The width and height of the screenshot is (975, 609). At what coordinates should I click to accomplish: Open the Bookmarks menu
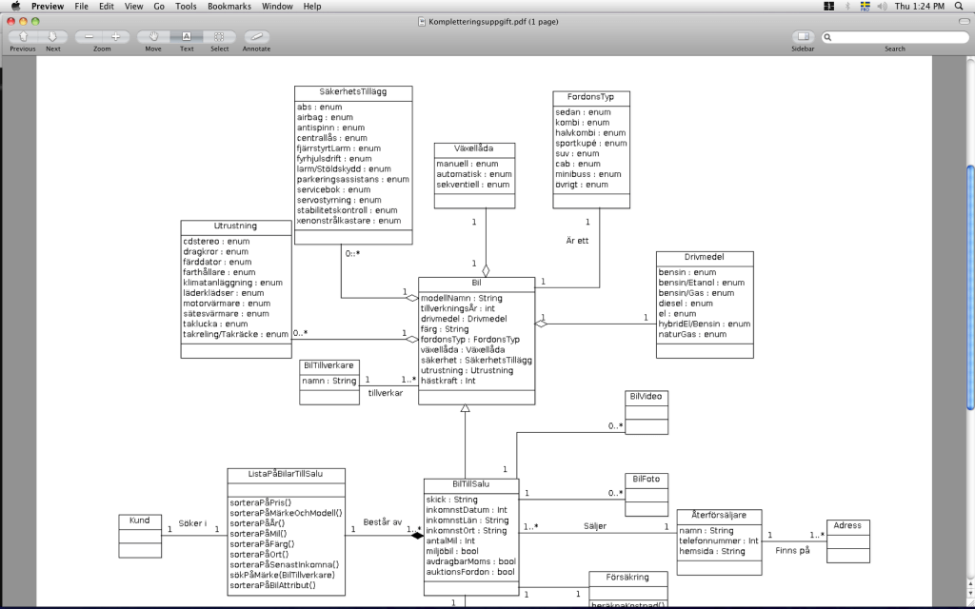tap(229, 6)
